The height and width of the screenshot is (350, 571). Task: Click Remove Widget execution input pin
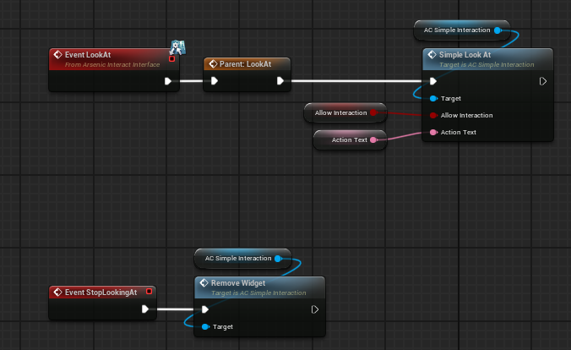pyautogui.click(x=205, y=309)
